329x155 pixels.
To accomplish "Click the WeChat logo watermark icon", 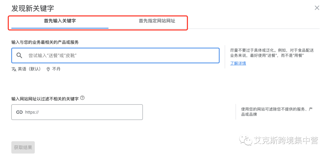I will click(x=246, y=140).
